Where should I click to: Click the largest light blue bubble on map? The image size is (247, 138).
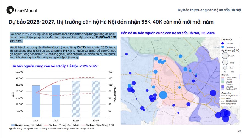point(163,95)
